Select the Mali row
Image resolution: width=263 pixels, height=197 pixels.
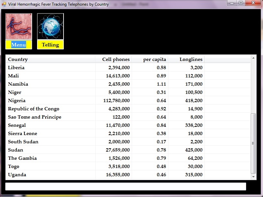point(128,76)
